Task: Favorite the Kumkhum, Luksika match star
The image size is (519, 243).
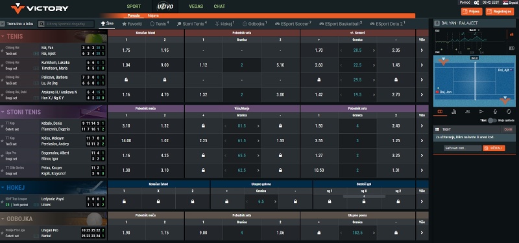Action: point(3,65)
